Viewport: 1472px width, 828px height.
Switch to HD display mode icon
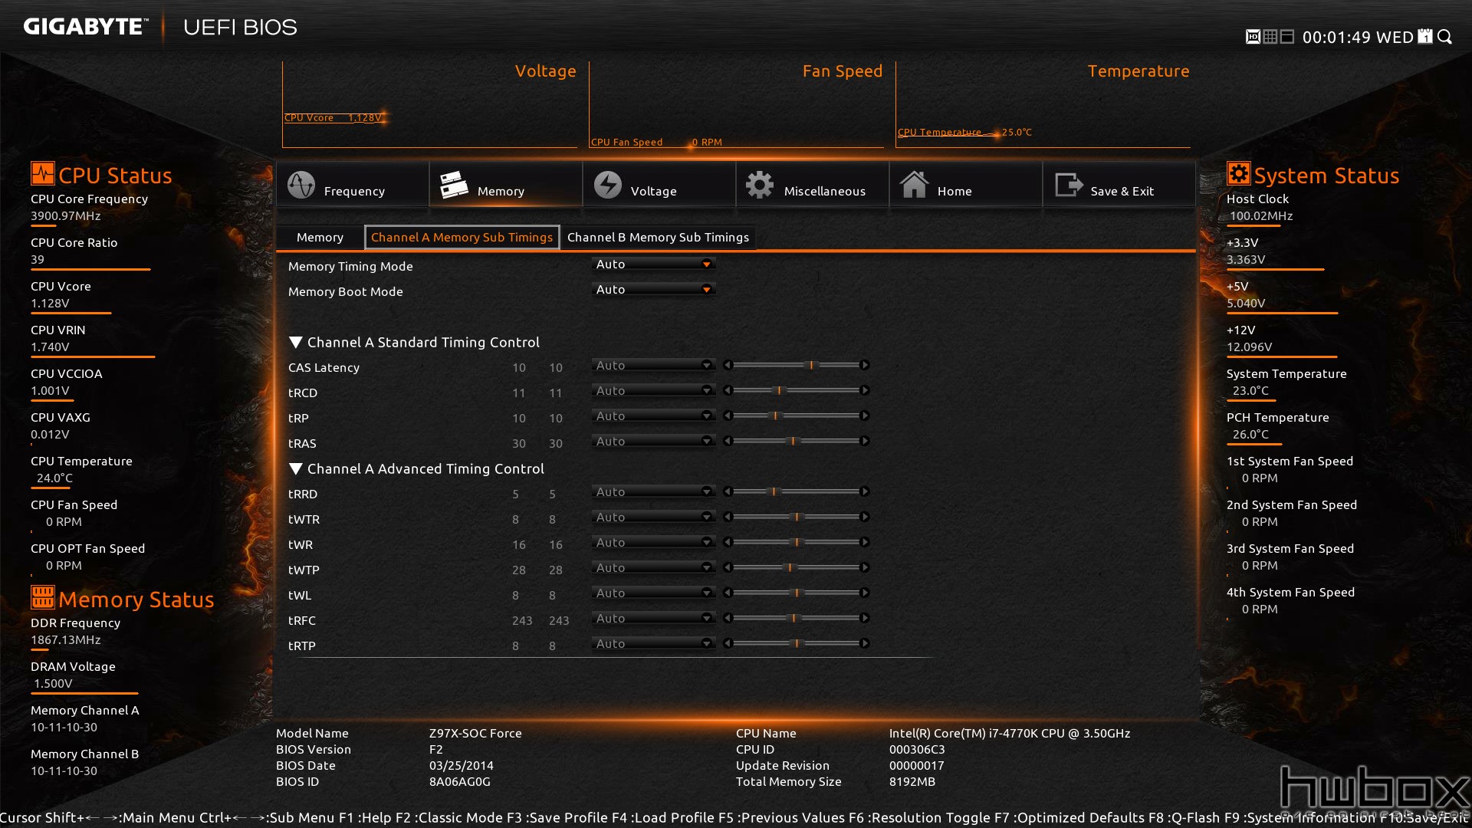tap(1253, 37)
